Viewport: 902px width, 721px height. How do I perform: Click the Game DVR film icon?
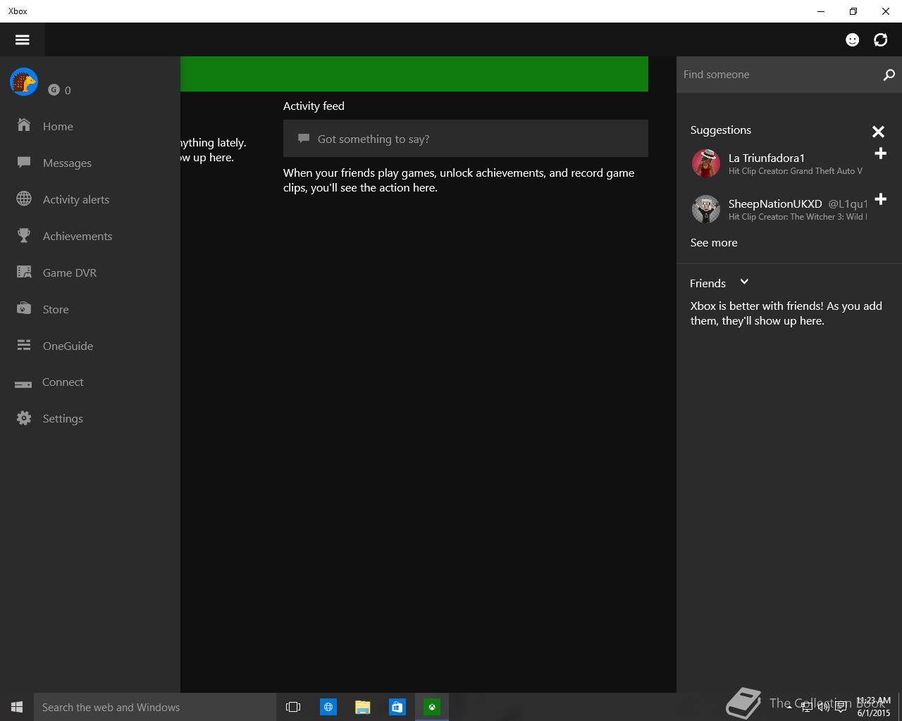(24, 272)
